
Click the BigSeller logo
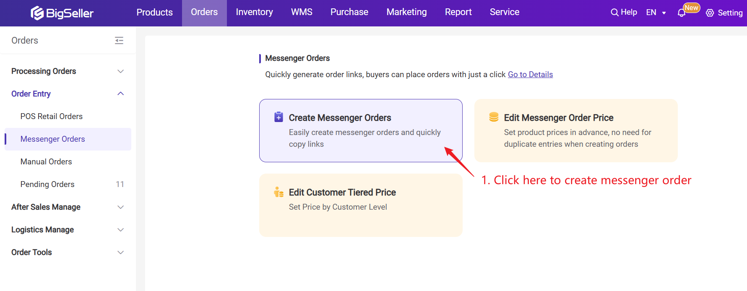click(x=62, y=13)
